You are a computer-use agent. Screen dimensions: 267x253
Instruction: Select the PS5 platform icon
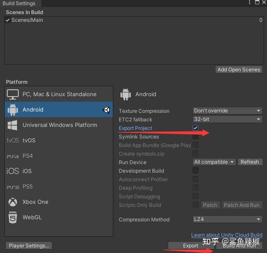(x=13, y=187)
